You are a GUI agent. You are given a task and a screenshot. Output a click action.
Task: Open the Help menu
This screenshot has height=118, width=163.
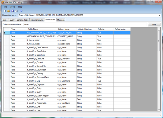20,7
